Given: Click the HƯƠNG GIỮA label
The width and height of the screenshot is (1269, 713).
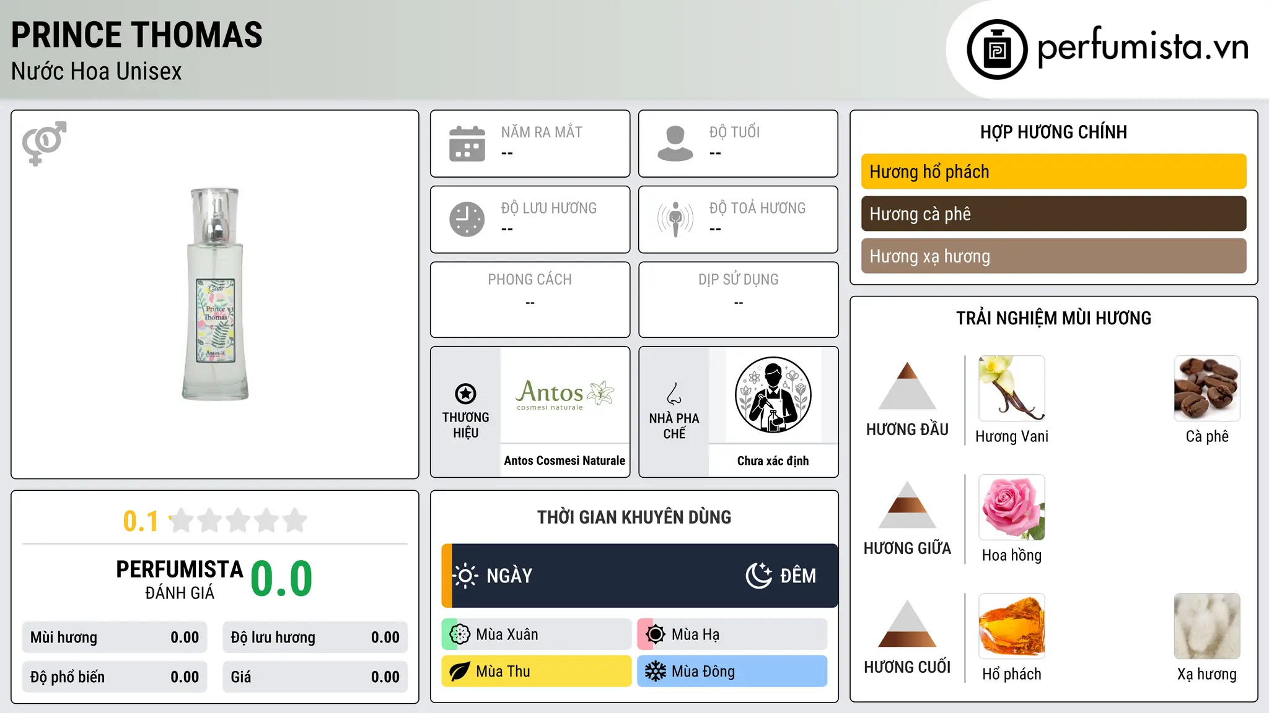Looking at the screenshot, I should click(x=907, y=548).
